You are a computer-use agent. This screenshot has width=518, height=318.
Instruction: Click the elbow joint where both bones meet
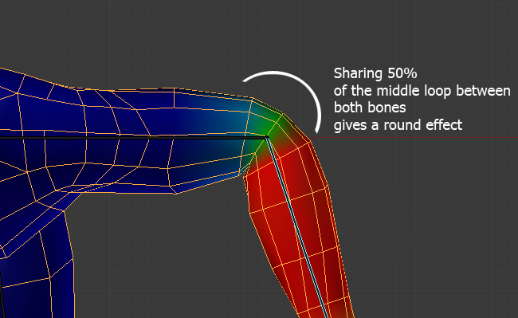[267, 137]
